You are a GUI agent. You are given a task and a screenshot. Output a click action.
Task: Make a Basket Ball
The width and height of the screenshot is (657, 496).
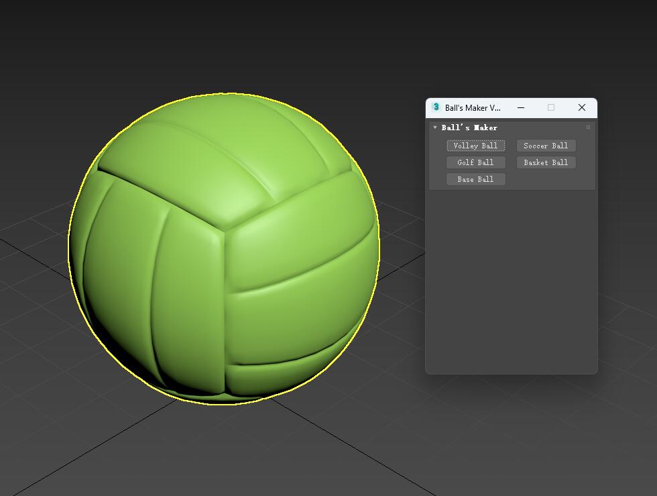coord(546,162)
